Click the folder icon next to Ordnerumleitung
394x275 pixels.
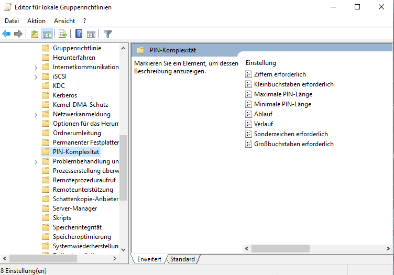(x=46, y=133)
